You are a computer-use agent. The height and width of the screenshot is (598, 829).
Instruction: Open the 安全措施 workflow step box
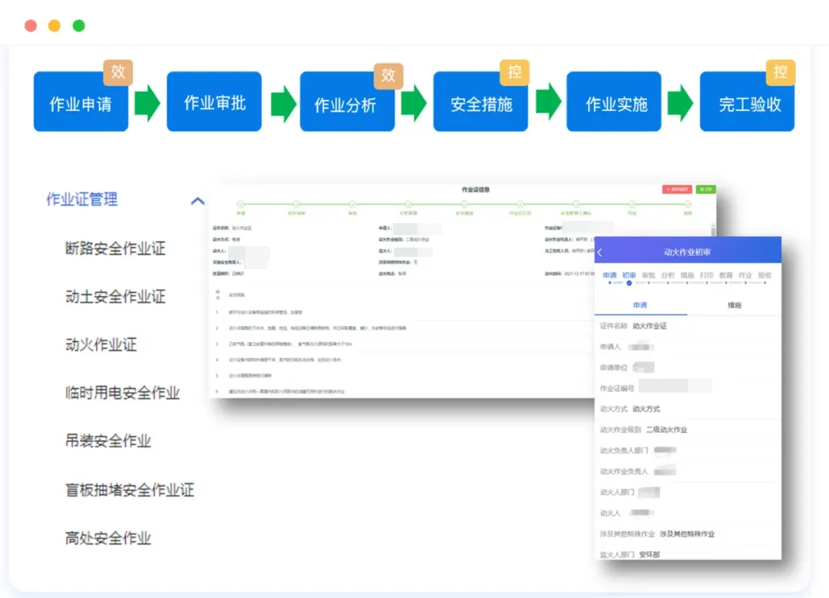click(481, 101)
